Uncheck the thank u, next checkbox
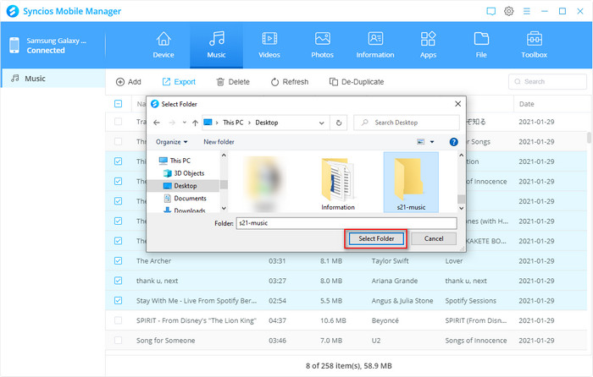593x377 pixels. pyautogui.click(x=118, y=281)
